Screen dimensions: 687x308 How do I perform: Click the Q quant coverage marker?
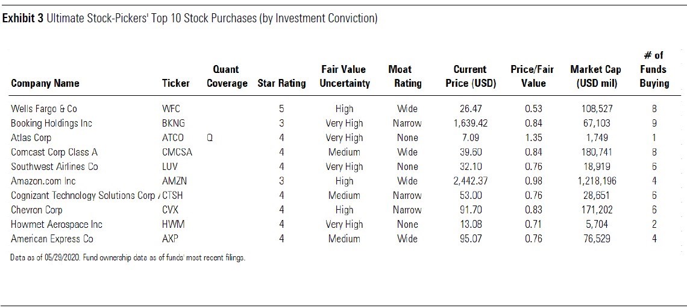(x=210, y=138)
